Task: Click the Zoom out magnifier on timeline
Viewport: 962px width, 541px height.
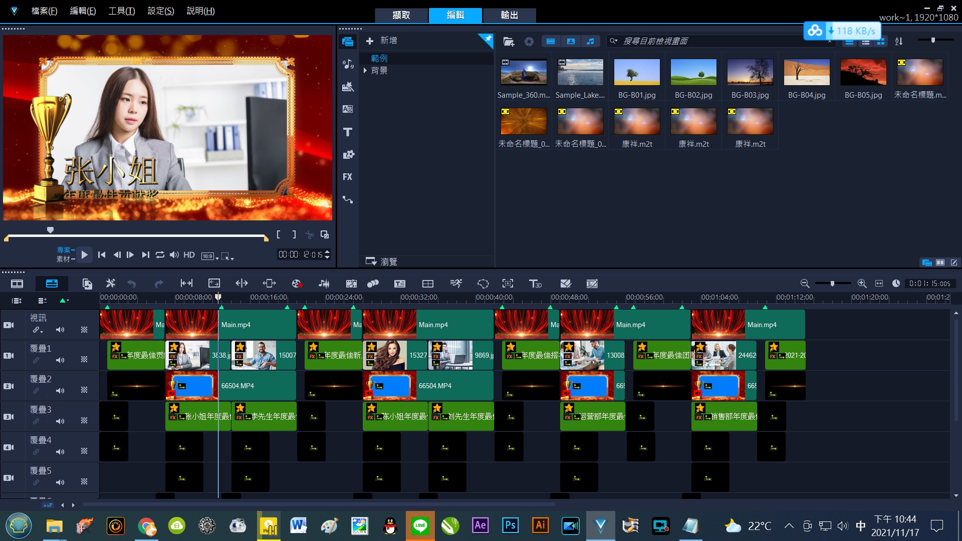Action: click(x=805, y=284)
